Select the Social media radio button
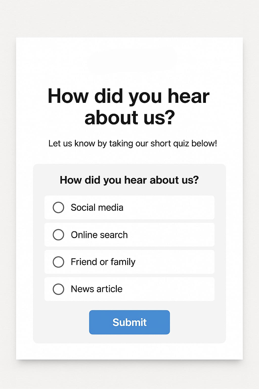 (58, 207)
